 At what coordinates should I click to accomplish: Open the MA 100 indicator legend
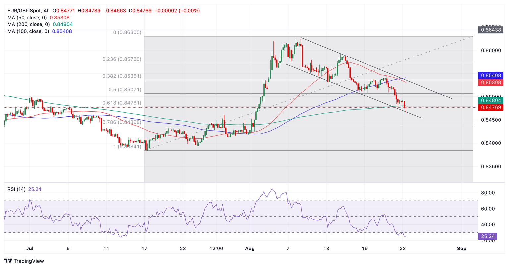[28, 31]
